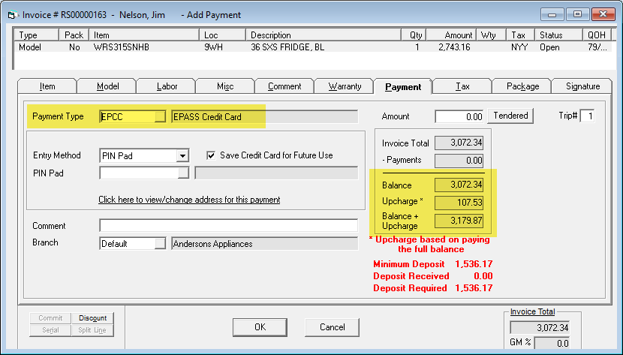Click the NYY tax cell
This screenshot has height=355, width=623.
[x=519, y=47]
